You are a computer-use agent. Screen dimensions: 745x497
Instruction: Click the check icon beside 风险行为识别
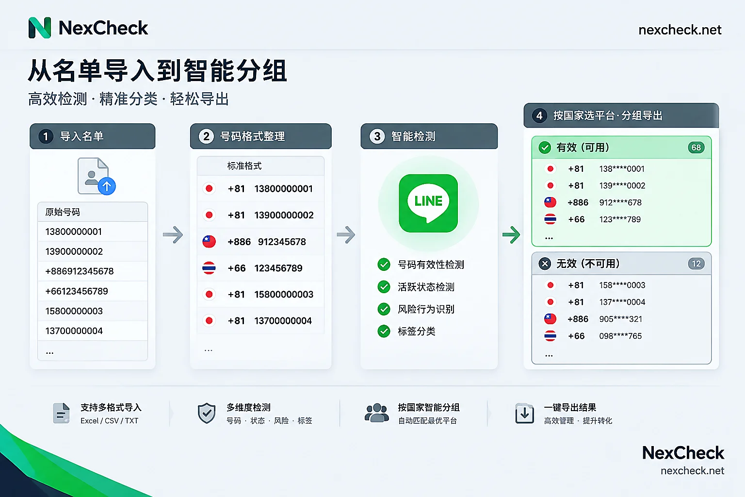pyautogui.click(x=384, y=309)
